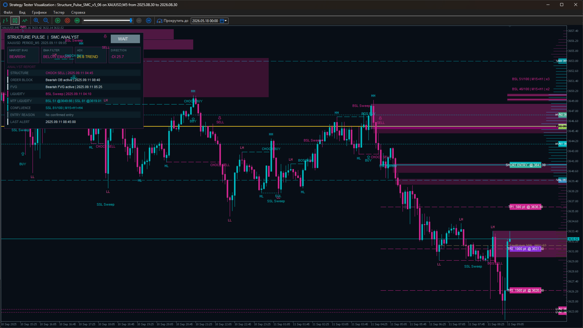Open the Файл menu

[8, 12]
